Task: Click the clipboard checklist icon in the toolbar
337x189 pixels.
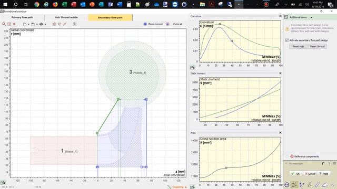Action: [x=74, y=24]
